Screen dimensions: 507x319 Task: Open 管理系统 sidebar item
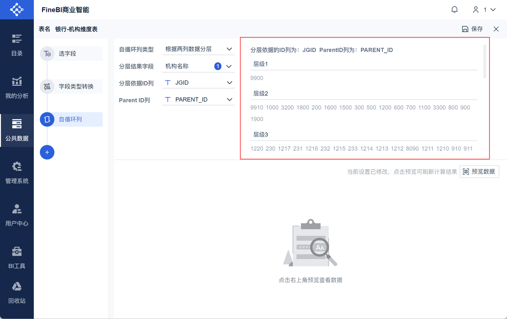(x=17, y=173)
